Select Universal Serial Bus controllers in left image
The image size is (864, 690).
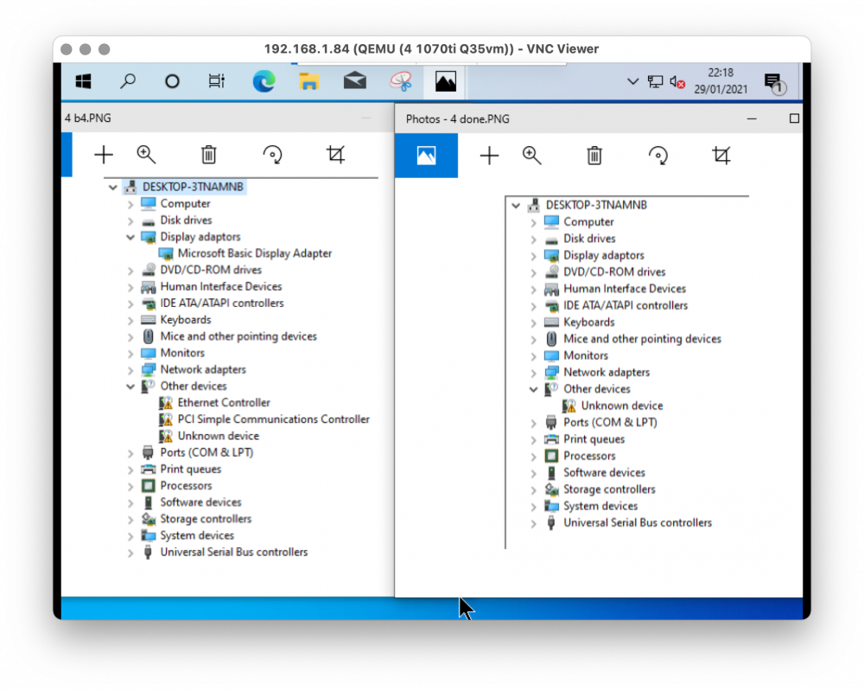pos(233,553)
